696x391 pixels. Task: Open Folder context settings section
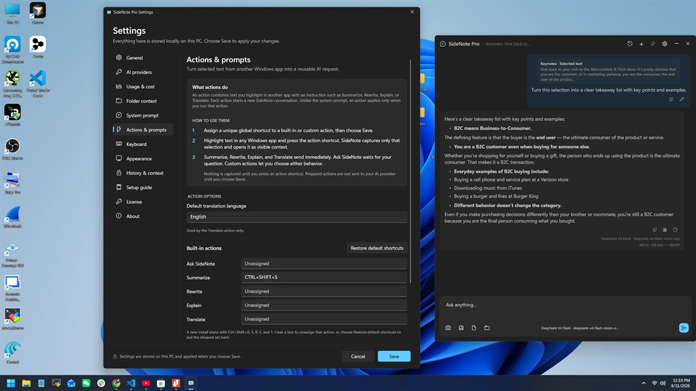(x=143, y=100)
